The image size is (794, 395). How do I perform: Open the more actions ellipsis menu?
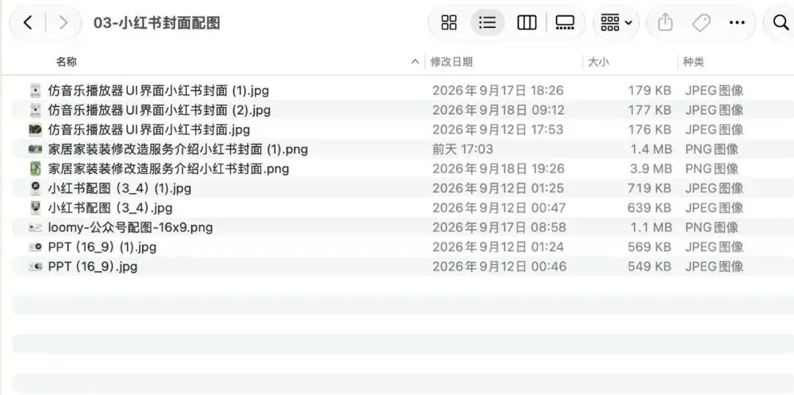tap(737, 22)
